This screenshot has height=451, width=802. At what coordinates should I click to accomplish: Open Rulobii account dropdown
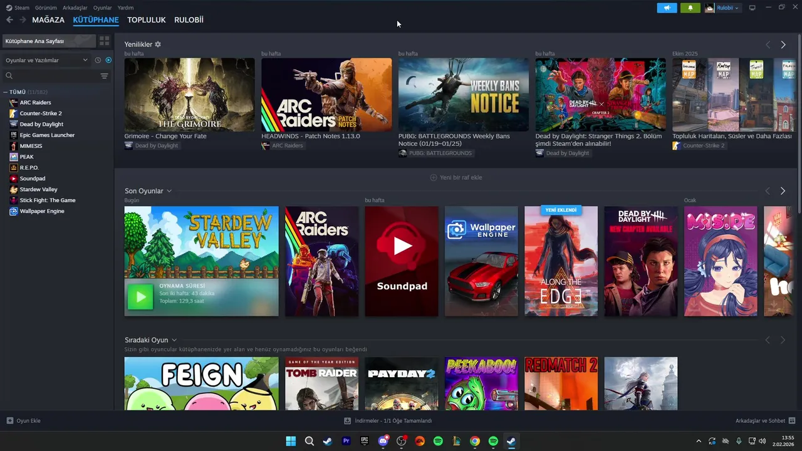(722, 8)
